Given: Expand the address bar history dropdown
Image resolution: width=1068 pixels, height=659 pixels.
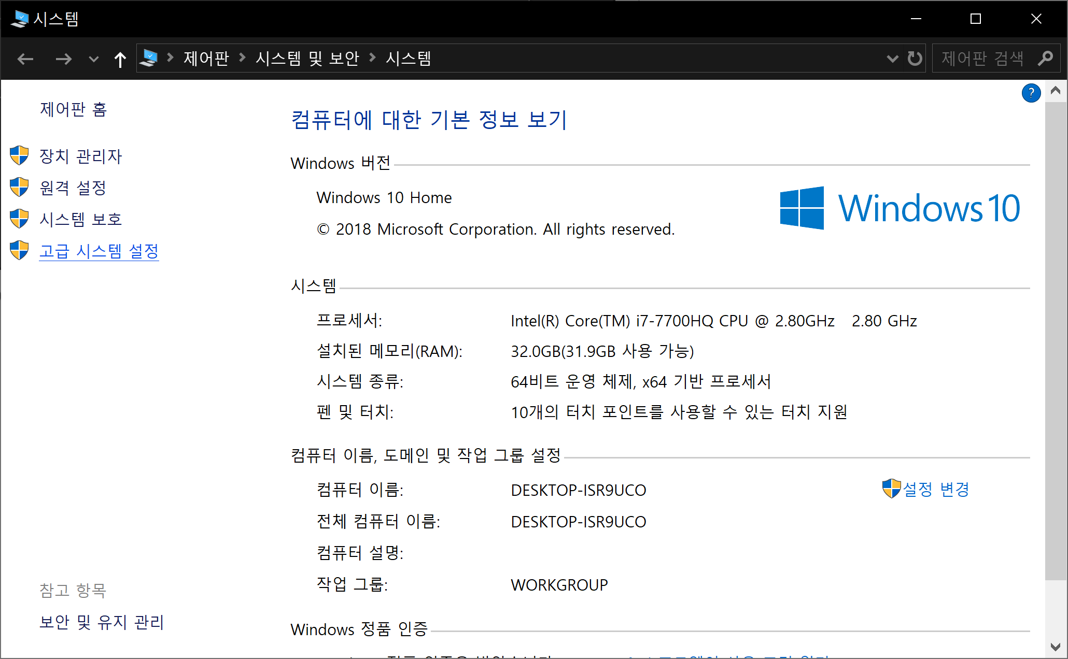Looking at the screenshot, I should 892,59.
